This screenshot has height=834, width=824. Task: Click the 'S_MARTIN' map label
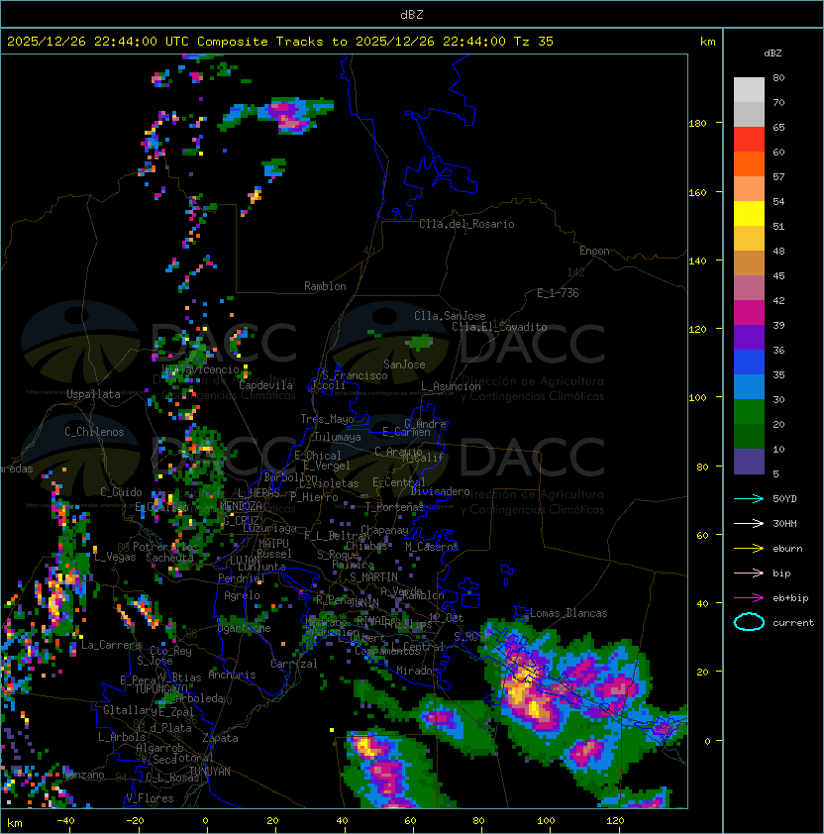point(373,577)
